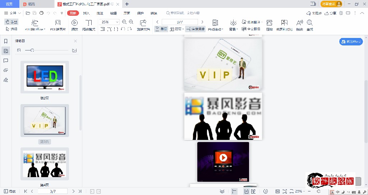The image size is (368, 195).
Task: Switch to the 首页 home tab
Action: [9, 4]
